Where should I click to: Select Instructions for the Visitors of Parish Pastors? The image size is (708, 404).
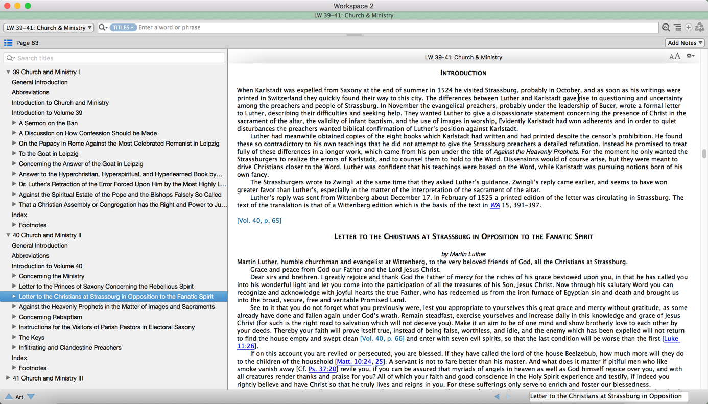(x=107, y=327)
